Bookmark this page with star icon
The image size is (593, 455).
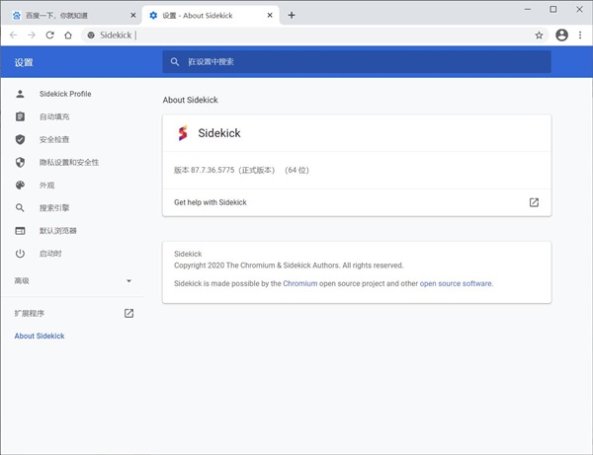tap(539, 35)
